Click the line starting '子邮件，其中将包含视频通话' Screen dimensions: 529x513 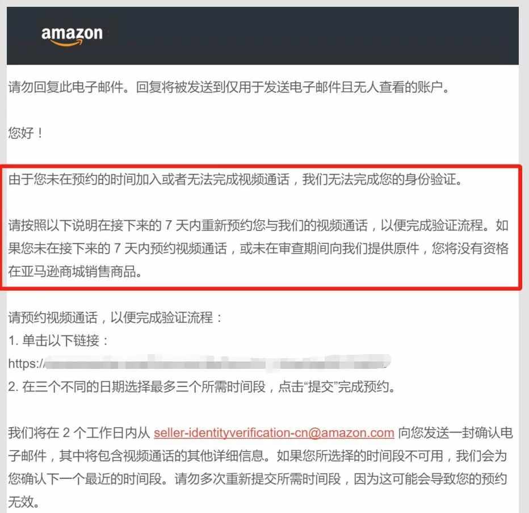tap(258, 456)
